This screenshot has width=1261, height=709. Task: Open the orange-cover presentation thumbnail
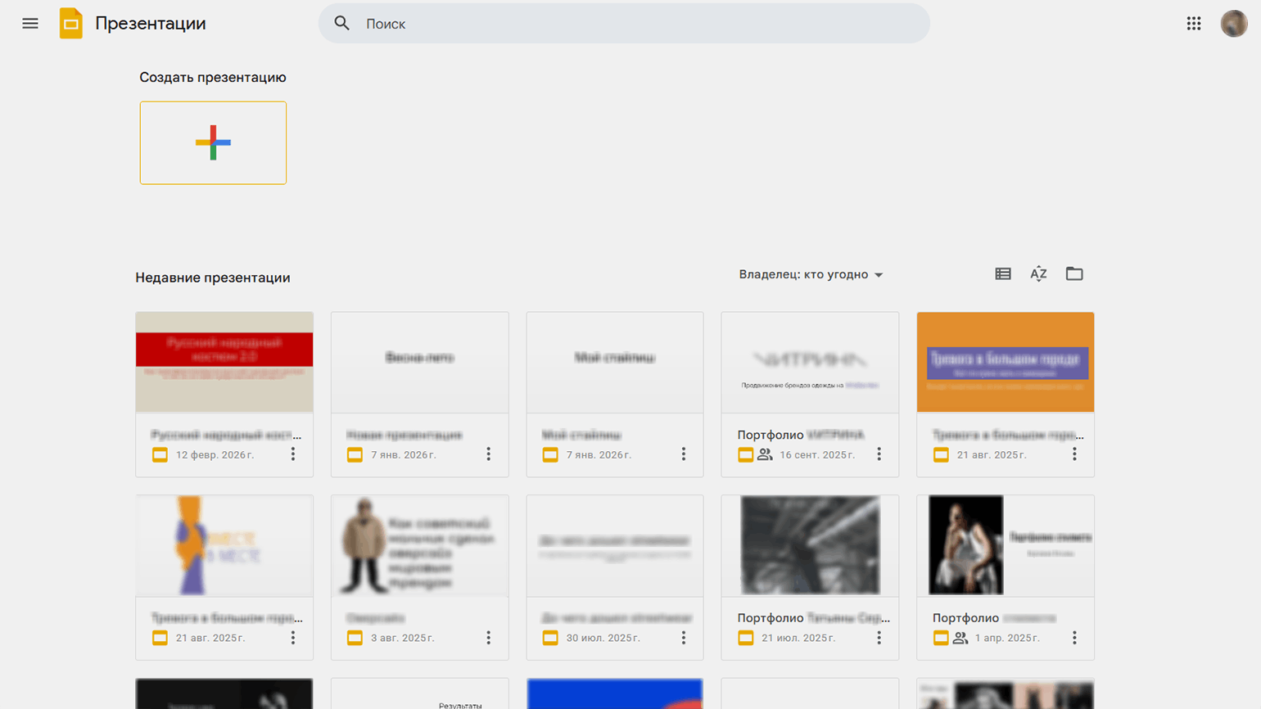click(1005, 362)
